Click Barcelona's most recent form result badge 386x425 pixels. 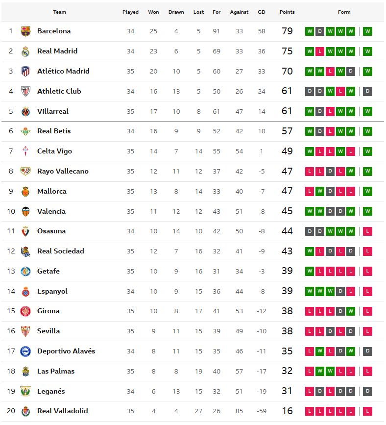(x=368, y=31)
